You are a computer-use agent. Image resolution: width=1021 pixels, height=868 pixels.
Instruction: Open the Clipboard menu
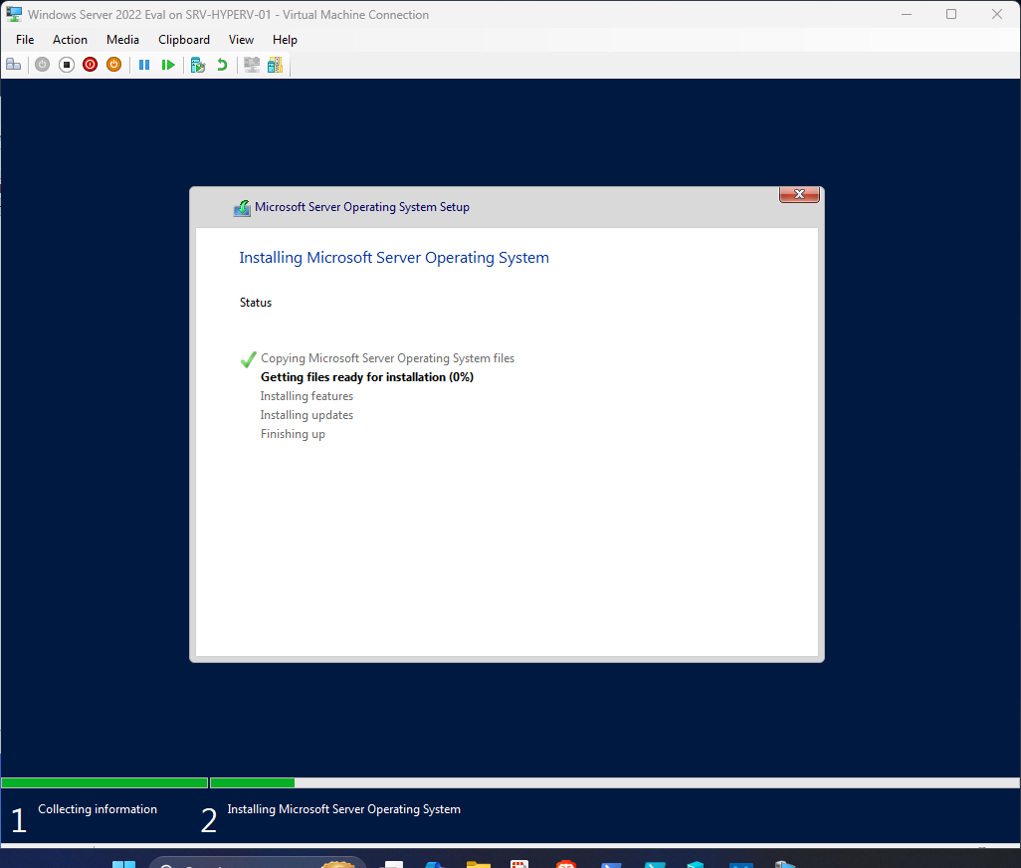click(183, 40)
